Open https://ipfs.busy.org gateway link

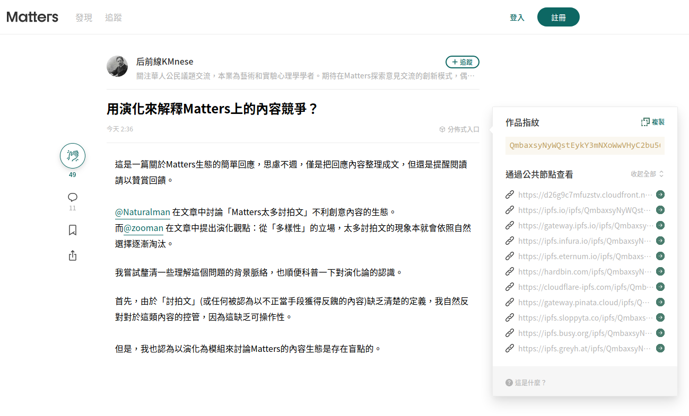click(x=585, y=333)
